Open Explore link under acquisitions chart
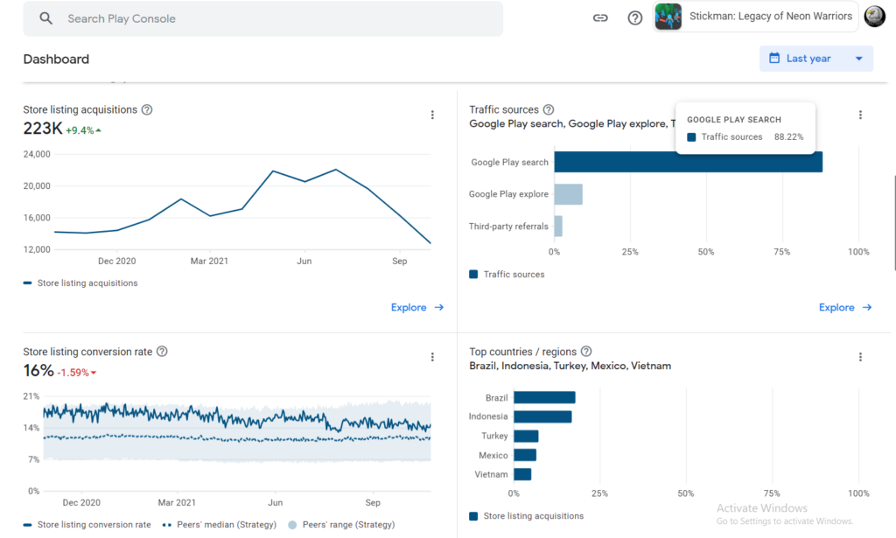The width and height of the screenshot is (896, 538). [x=417, y=308]
